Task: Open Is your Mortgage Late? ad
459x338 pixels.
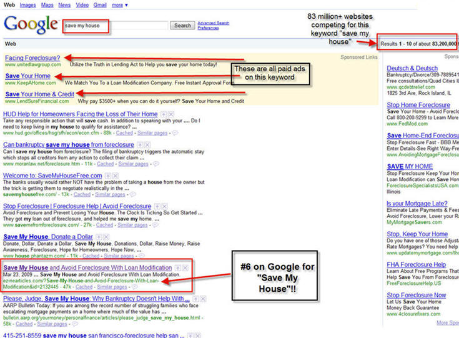Action: point(417,204)
